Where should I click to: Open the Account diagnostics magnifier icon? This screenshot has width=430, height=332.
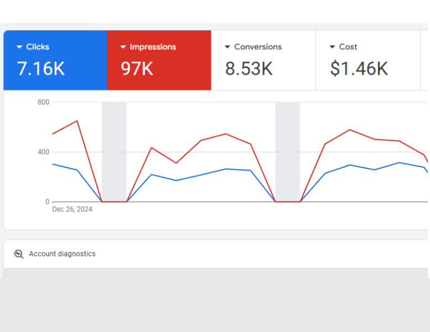tap(18, 254)
